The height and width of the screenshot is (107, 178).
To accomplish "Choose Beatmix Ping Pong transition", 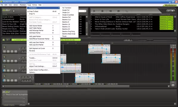I will click(68, 32).
